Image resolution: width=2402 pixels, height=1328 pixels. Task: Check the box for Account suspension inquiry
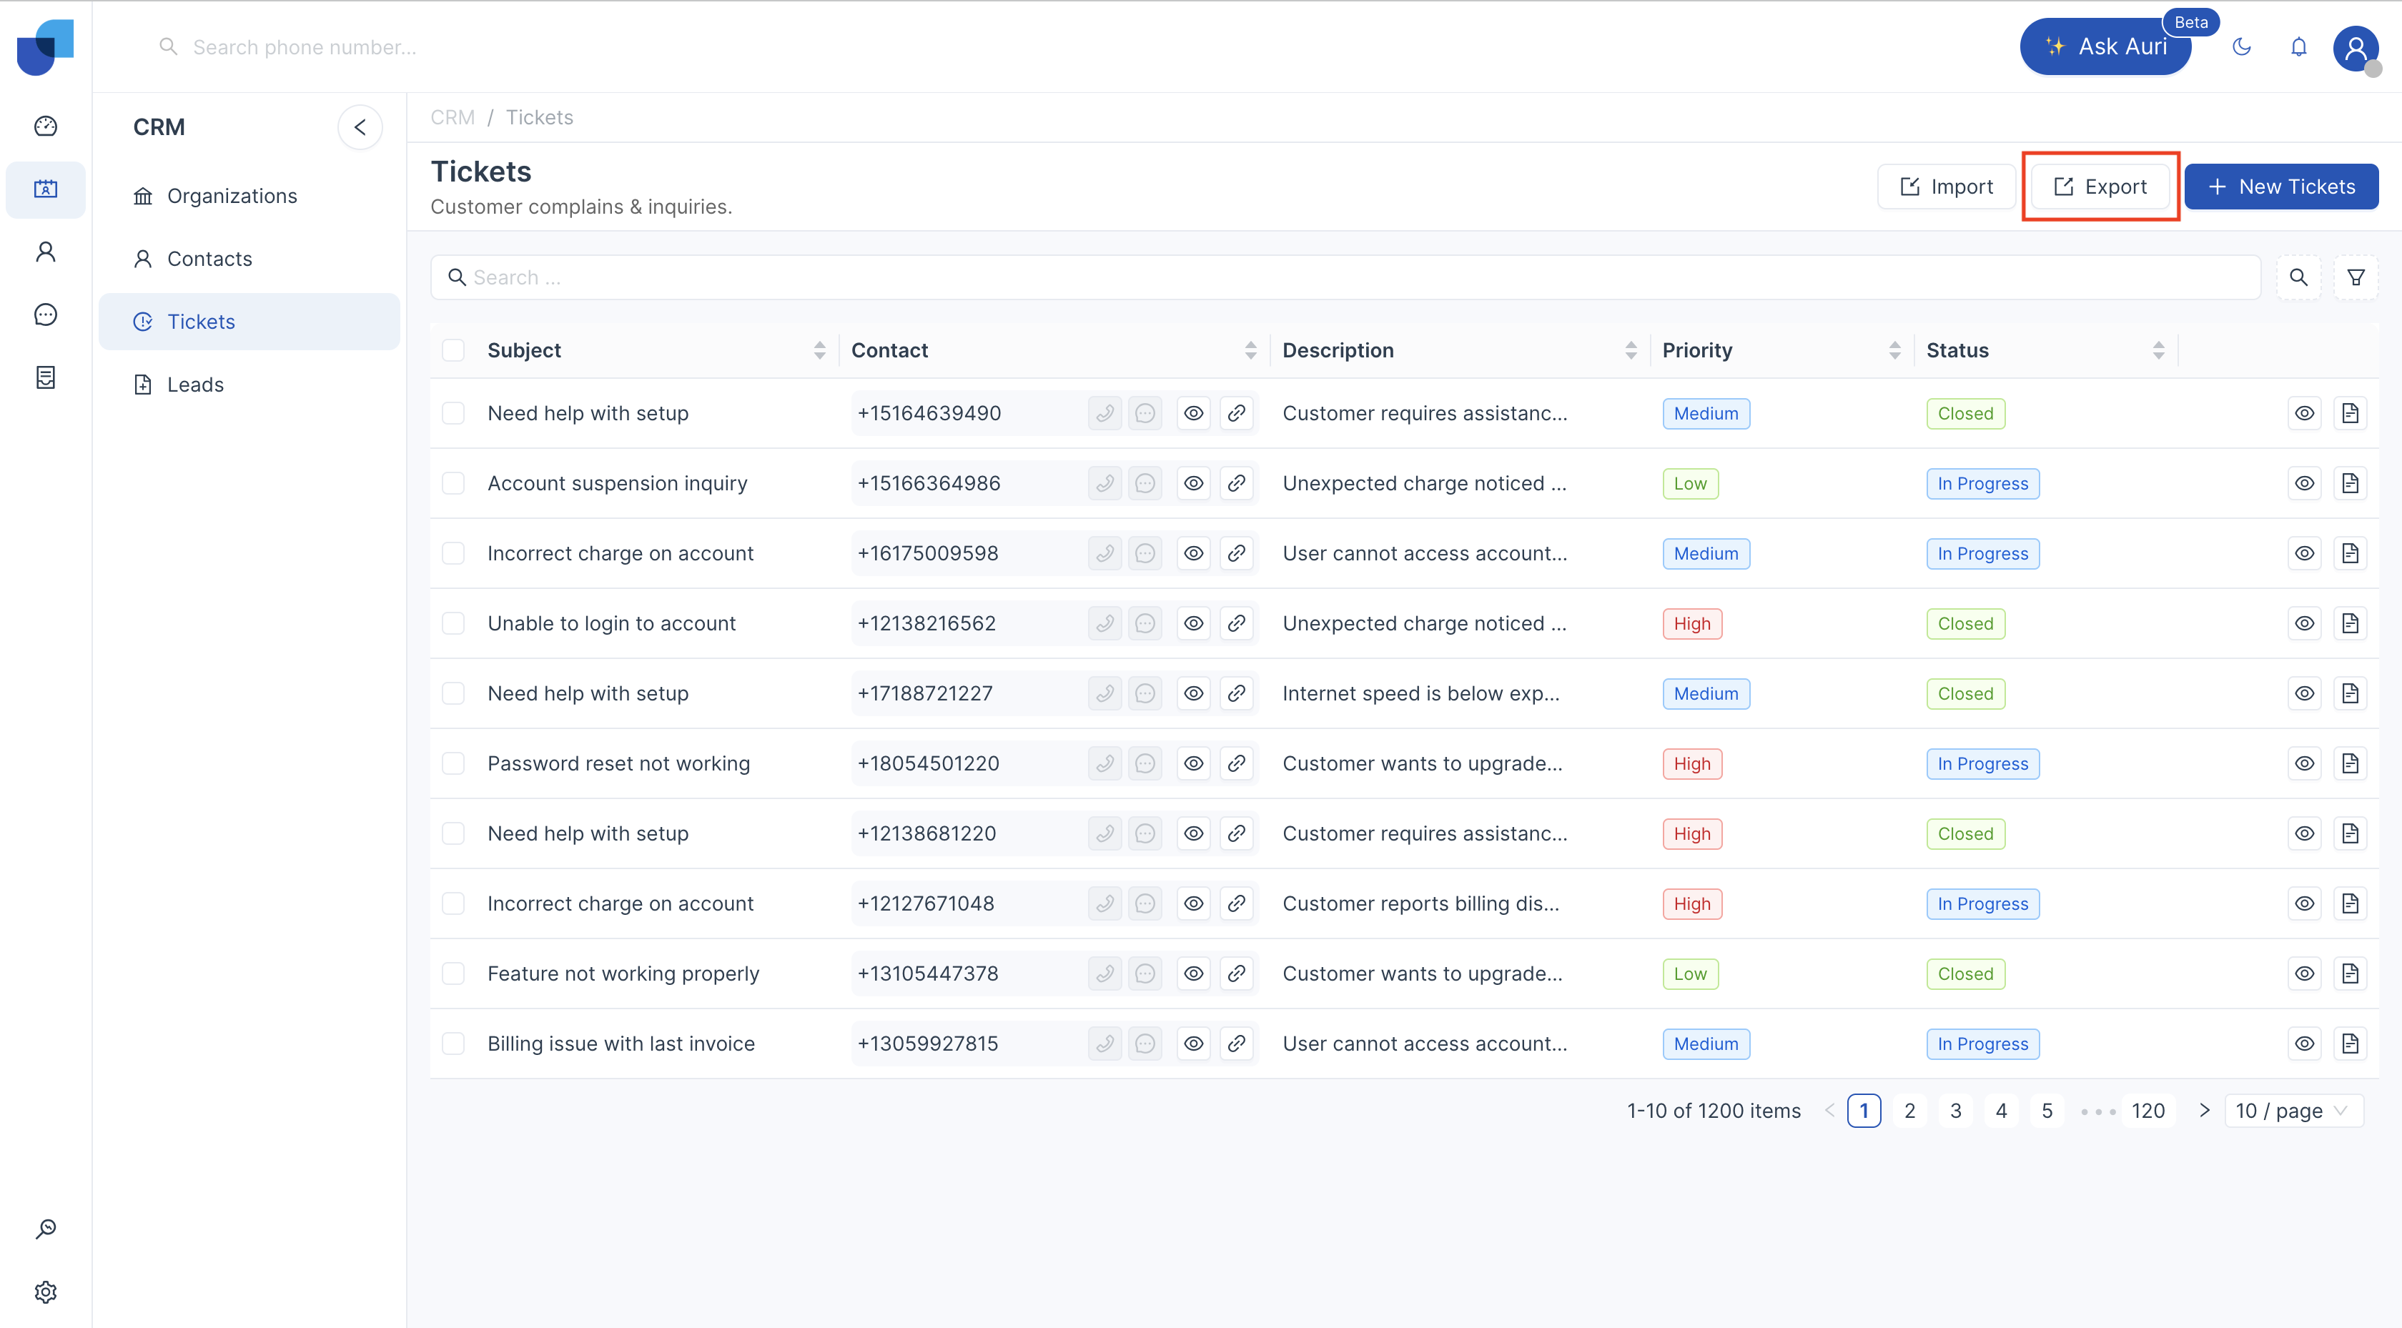[453, 483]
